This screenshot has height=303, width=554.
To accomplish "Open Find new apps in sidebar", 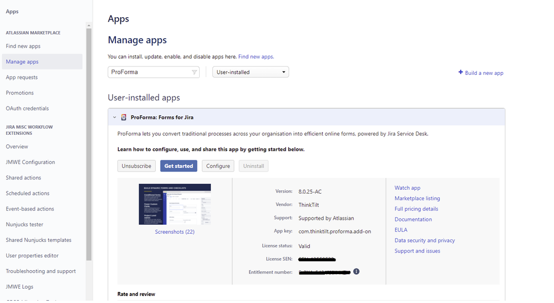I will point(23,46).
